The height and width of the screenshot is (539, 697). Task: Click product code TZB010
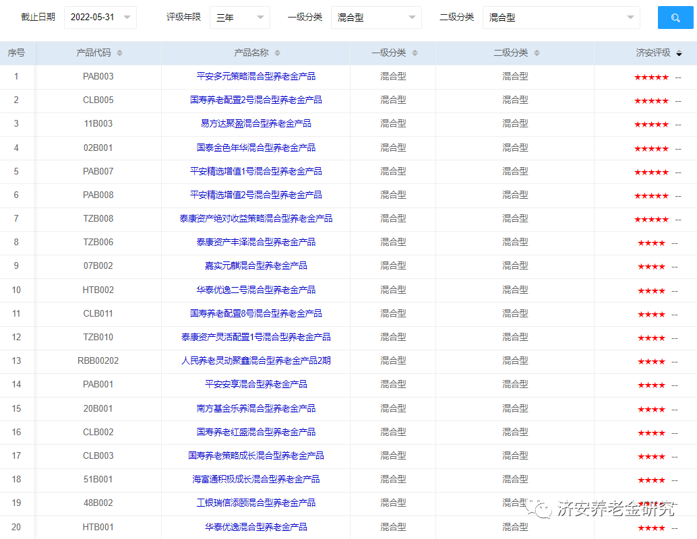98,337
